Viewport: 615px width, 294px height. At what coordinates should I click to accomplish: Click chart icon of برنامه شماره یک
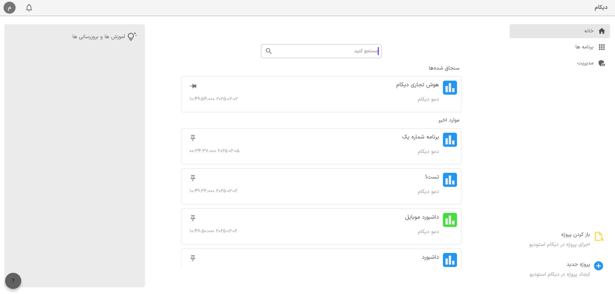tap(450, 140)
